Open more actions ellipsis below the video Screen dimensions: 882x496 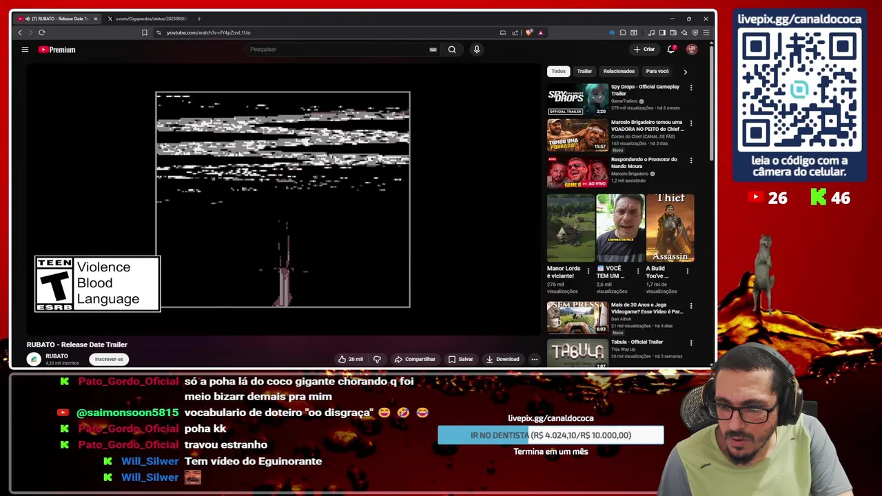[x=534, y=359]
